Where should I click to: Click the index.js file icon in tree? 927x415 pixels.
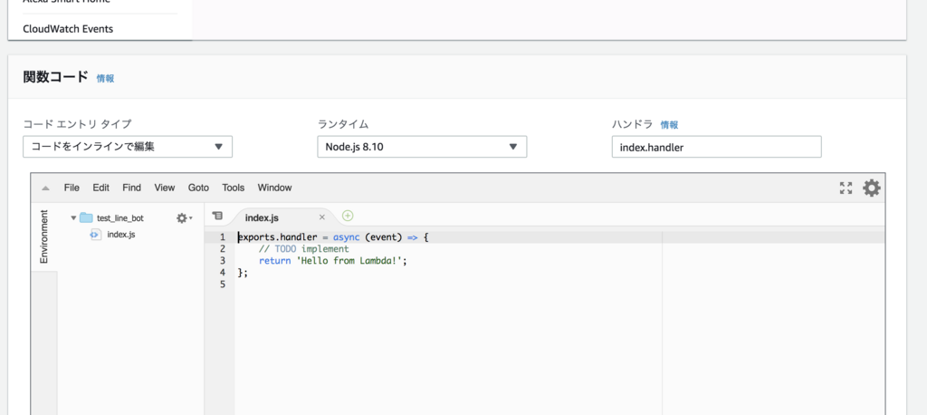(94, 235)
